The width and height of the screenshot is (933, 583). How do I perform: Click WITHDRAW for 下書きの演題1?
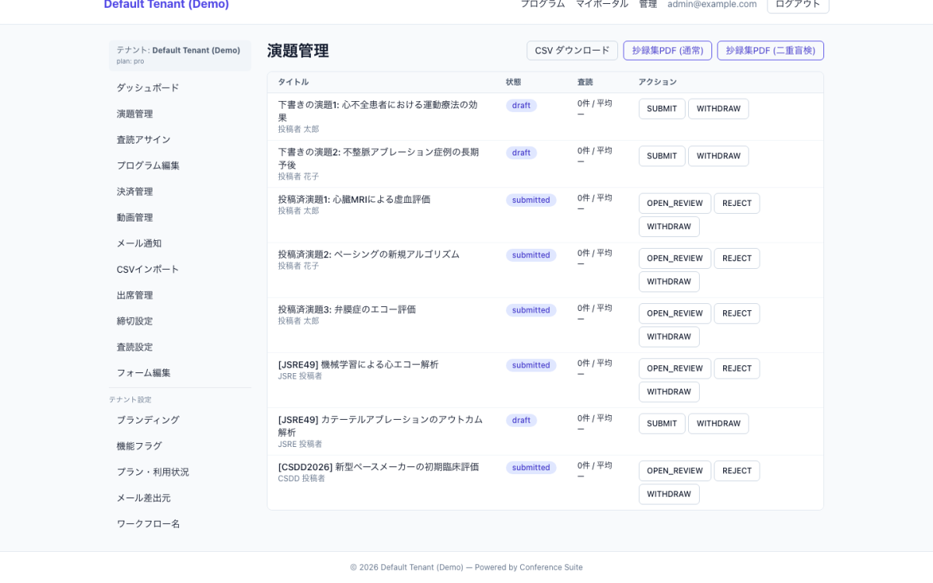pos(718,109)
